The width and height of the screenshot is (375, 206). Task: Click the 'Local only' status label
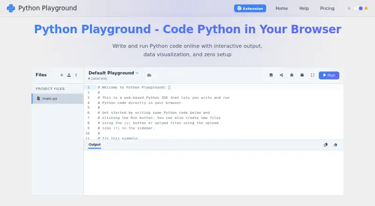[x=99, y=78]
